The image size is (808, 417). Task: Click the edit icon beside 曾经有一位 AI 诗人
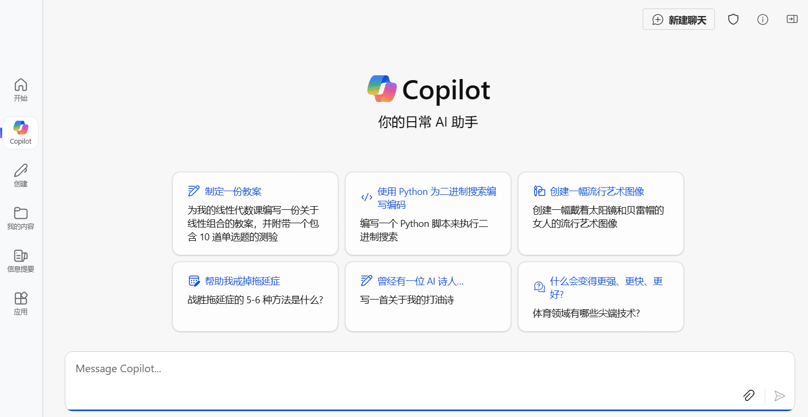pos(367,281)
